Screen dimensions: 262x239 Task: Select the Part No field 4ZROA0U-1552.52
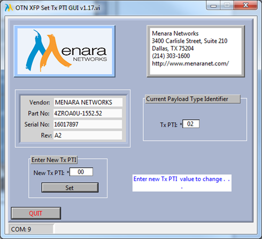coord(88,113)
